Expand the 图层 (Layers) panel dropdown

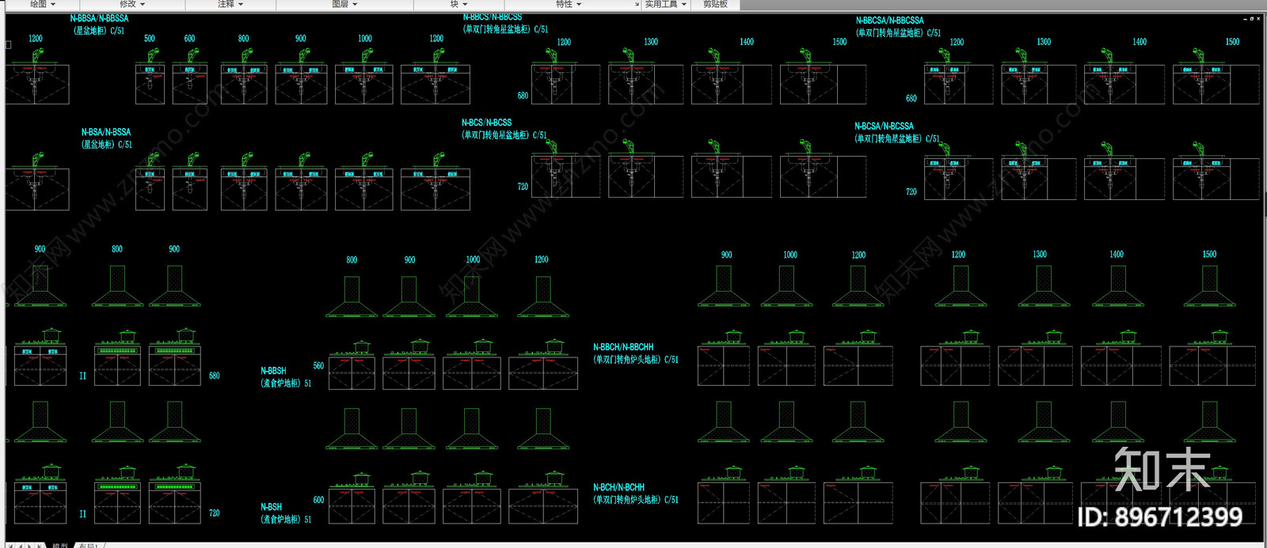click(344, 4)
